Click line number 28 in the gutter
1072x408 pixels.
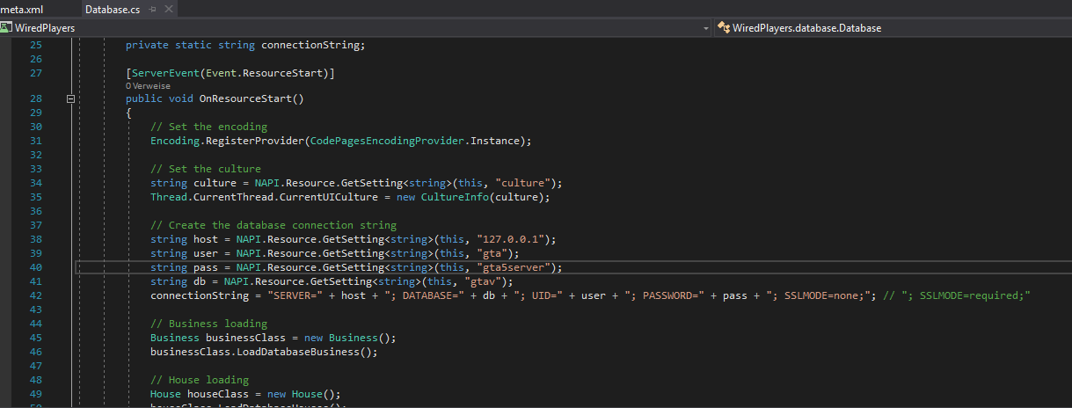coord(35,99)
